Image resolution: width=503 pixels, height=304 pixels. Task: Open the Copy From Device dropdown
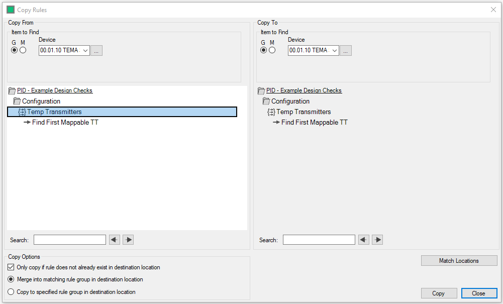[85, 50]
